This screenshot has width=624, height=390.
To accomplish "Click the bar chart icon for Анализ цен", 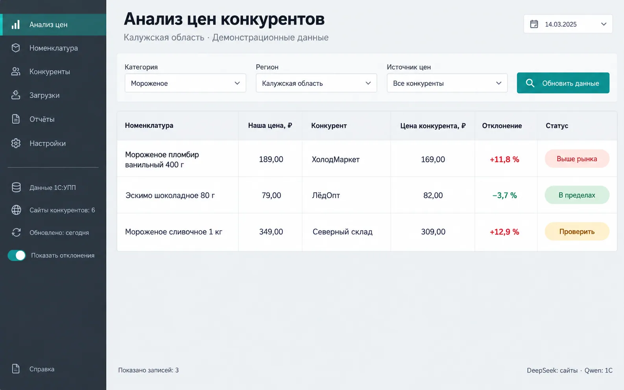I will [x=16, y=25].
